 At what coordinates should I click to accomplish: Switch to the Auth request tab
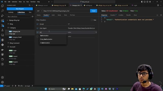[53, 15]
